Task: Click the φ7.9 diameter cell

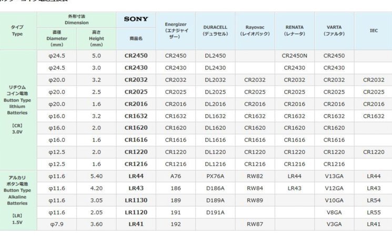Action: click(57, 224)
